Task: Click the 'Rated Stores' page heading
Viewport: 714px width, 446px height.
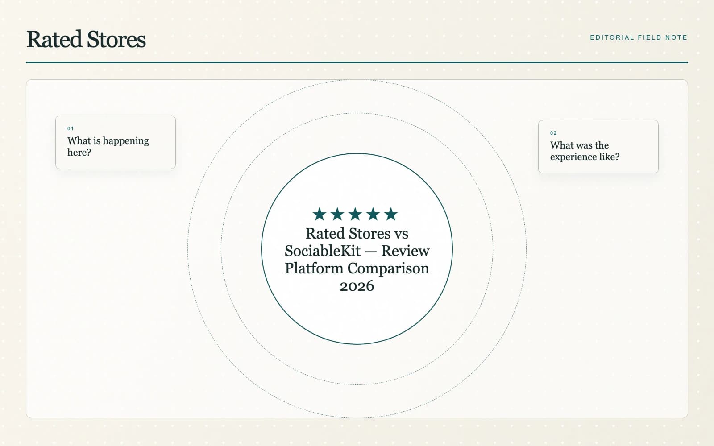Action: (x=86, y=39)
